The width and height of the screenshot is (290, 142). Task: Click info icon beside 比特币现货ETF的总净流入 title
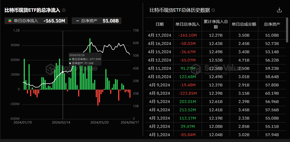tap(64, 10)
